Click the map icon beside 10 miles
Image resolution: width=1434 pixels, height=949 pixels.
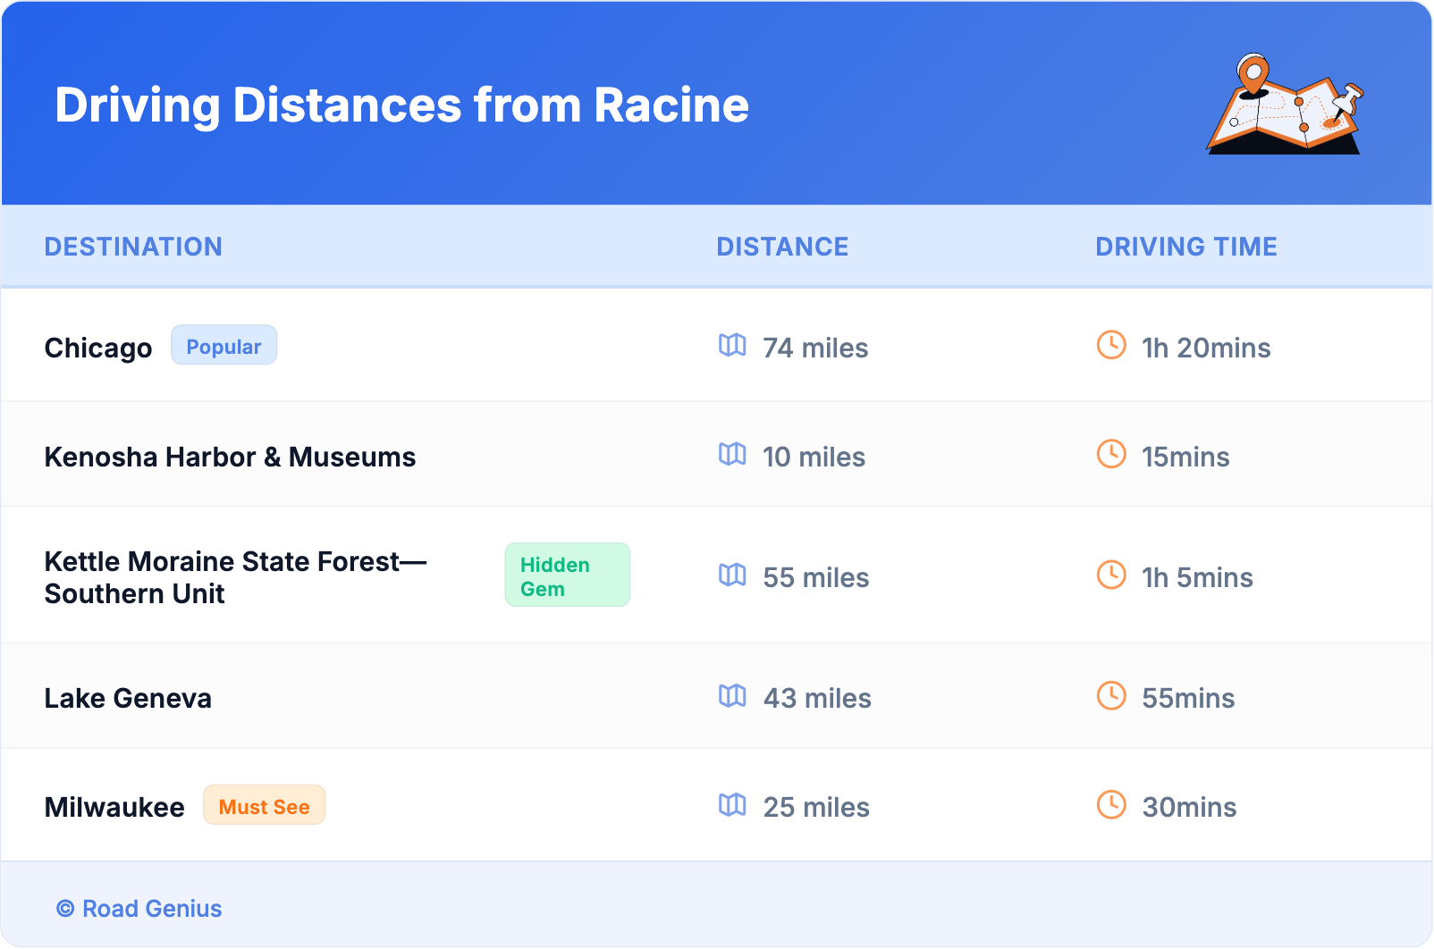(x=732, y=455)
